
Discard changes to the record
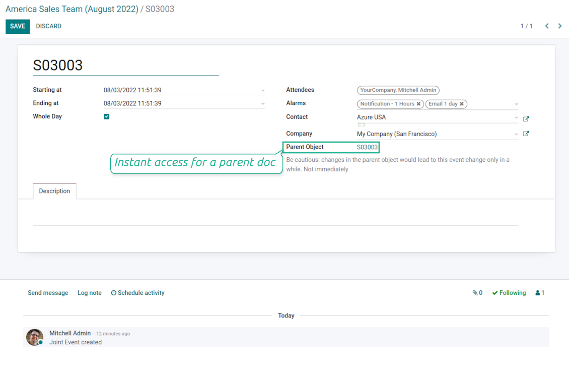[49, 26]
